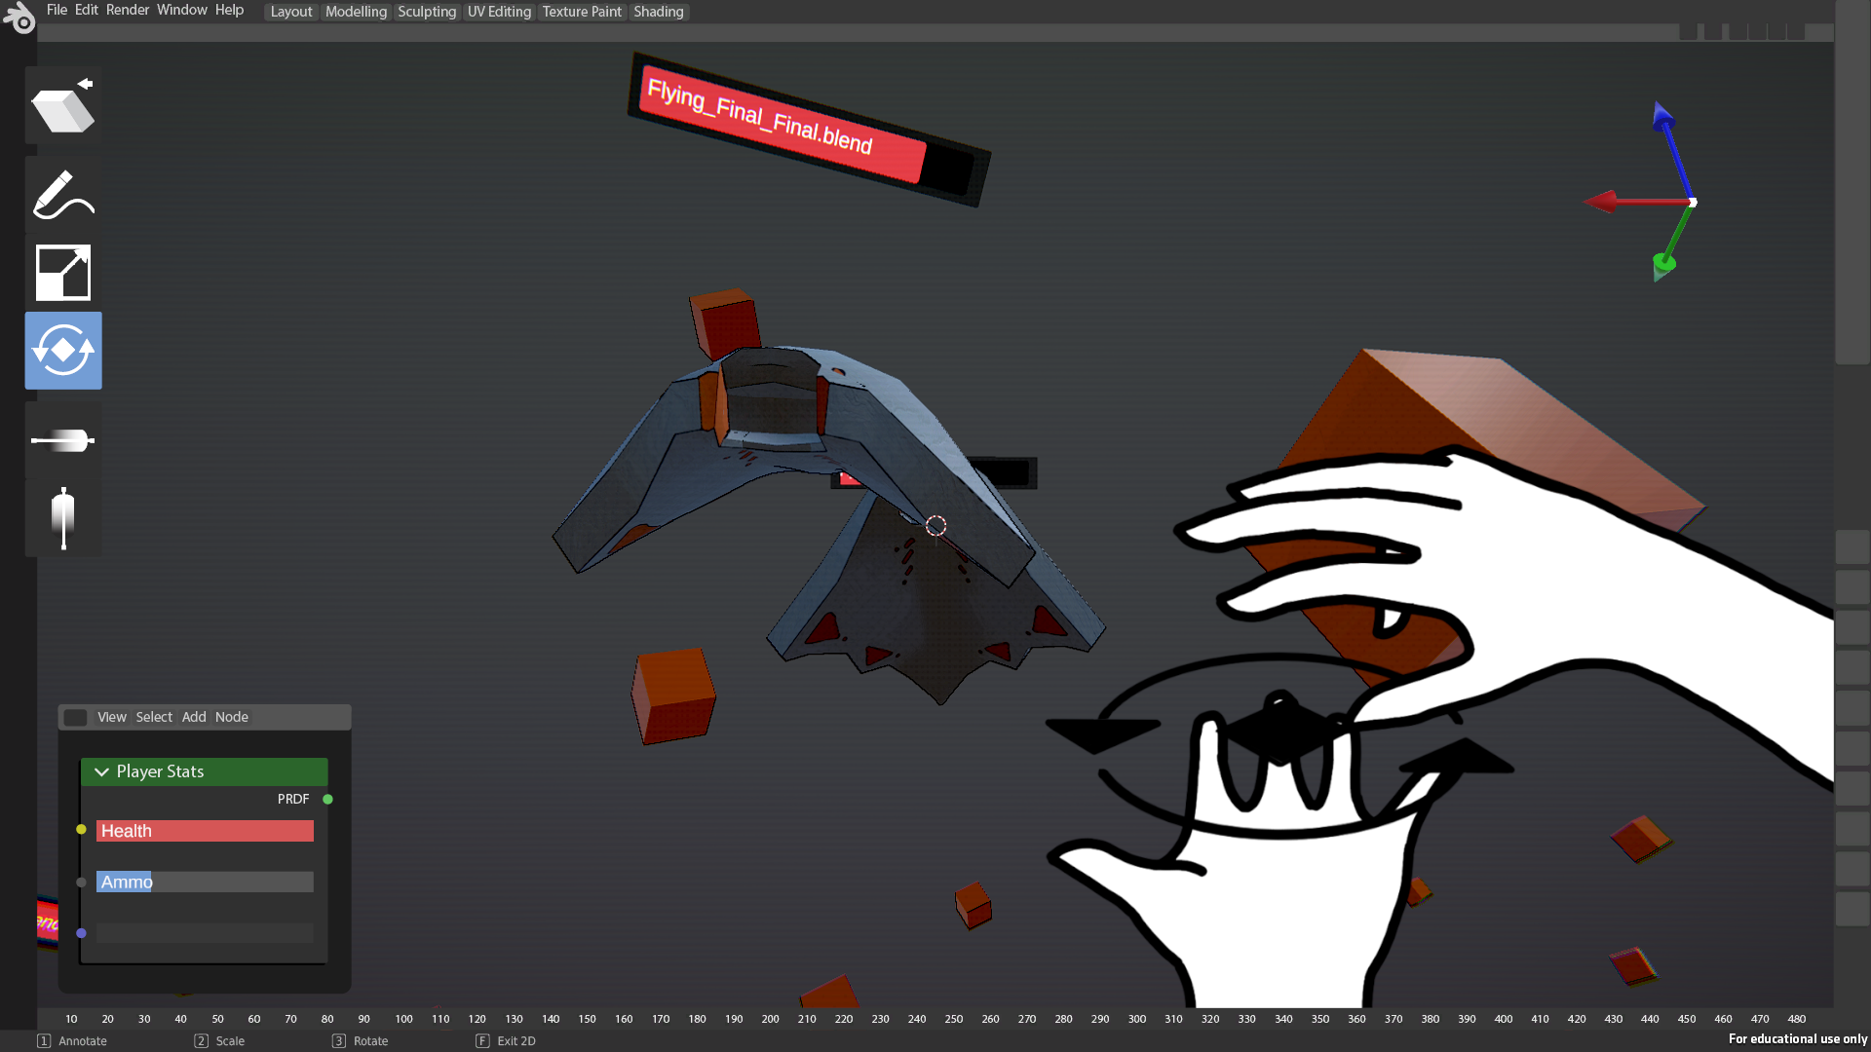The image size is (1871, 1052).
Task: Select the highlighted Rotate tool
Action: coord(63,351)
